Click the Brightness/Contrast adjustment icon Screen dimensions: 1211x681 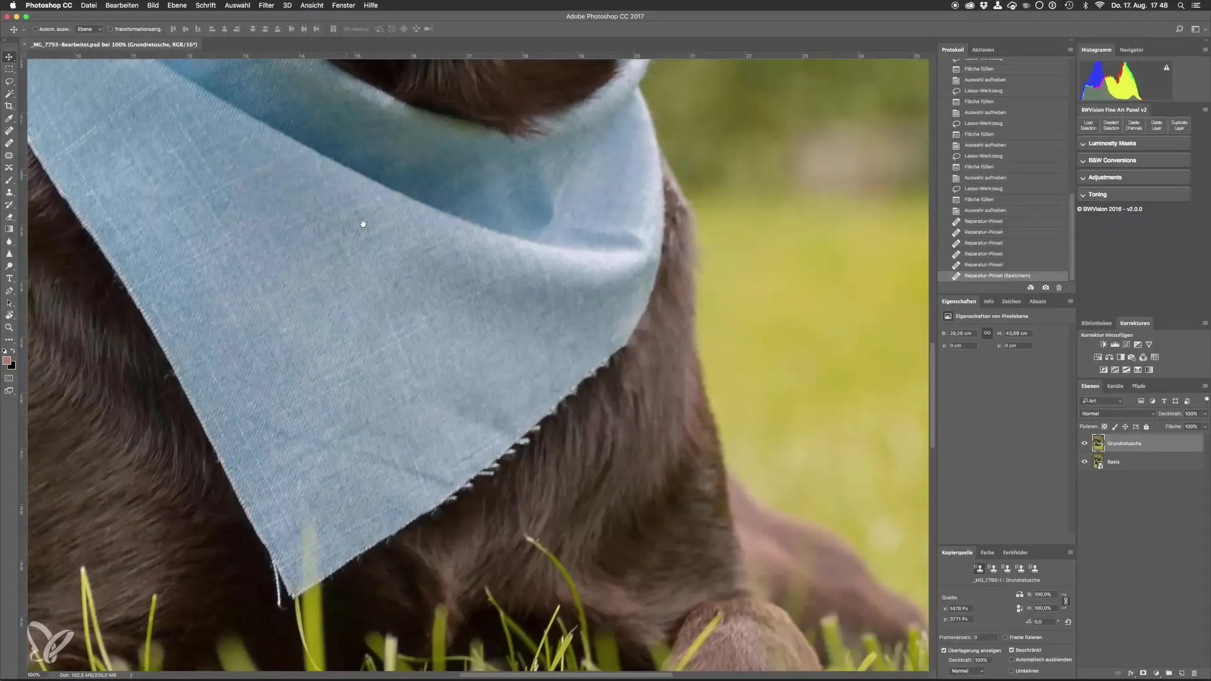(x=1103, y=345)
